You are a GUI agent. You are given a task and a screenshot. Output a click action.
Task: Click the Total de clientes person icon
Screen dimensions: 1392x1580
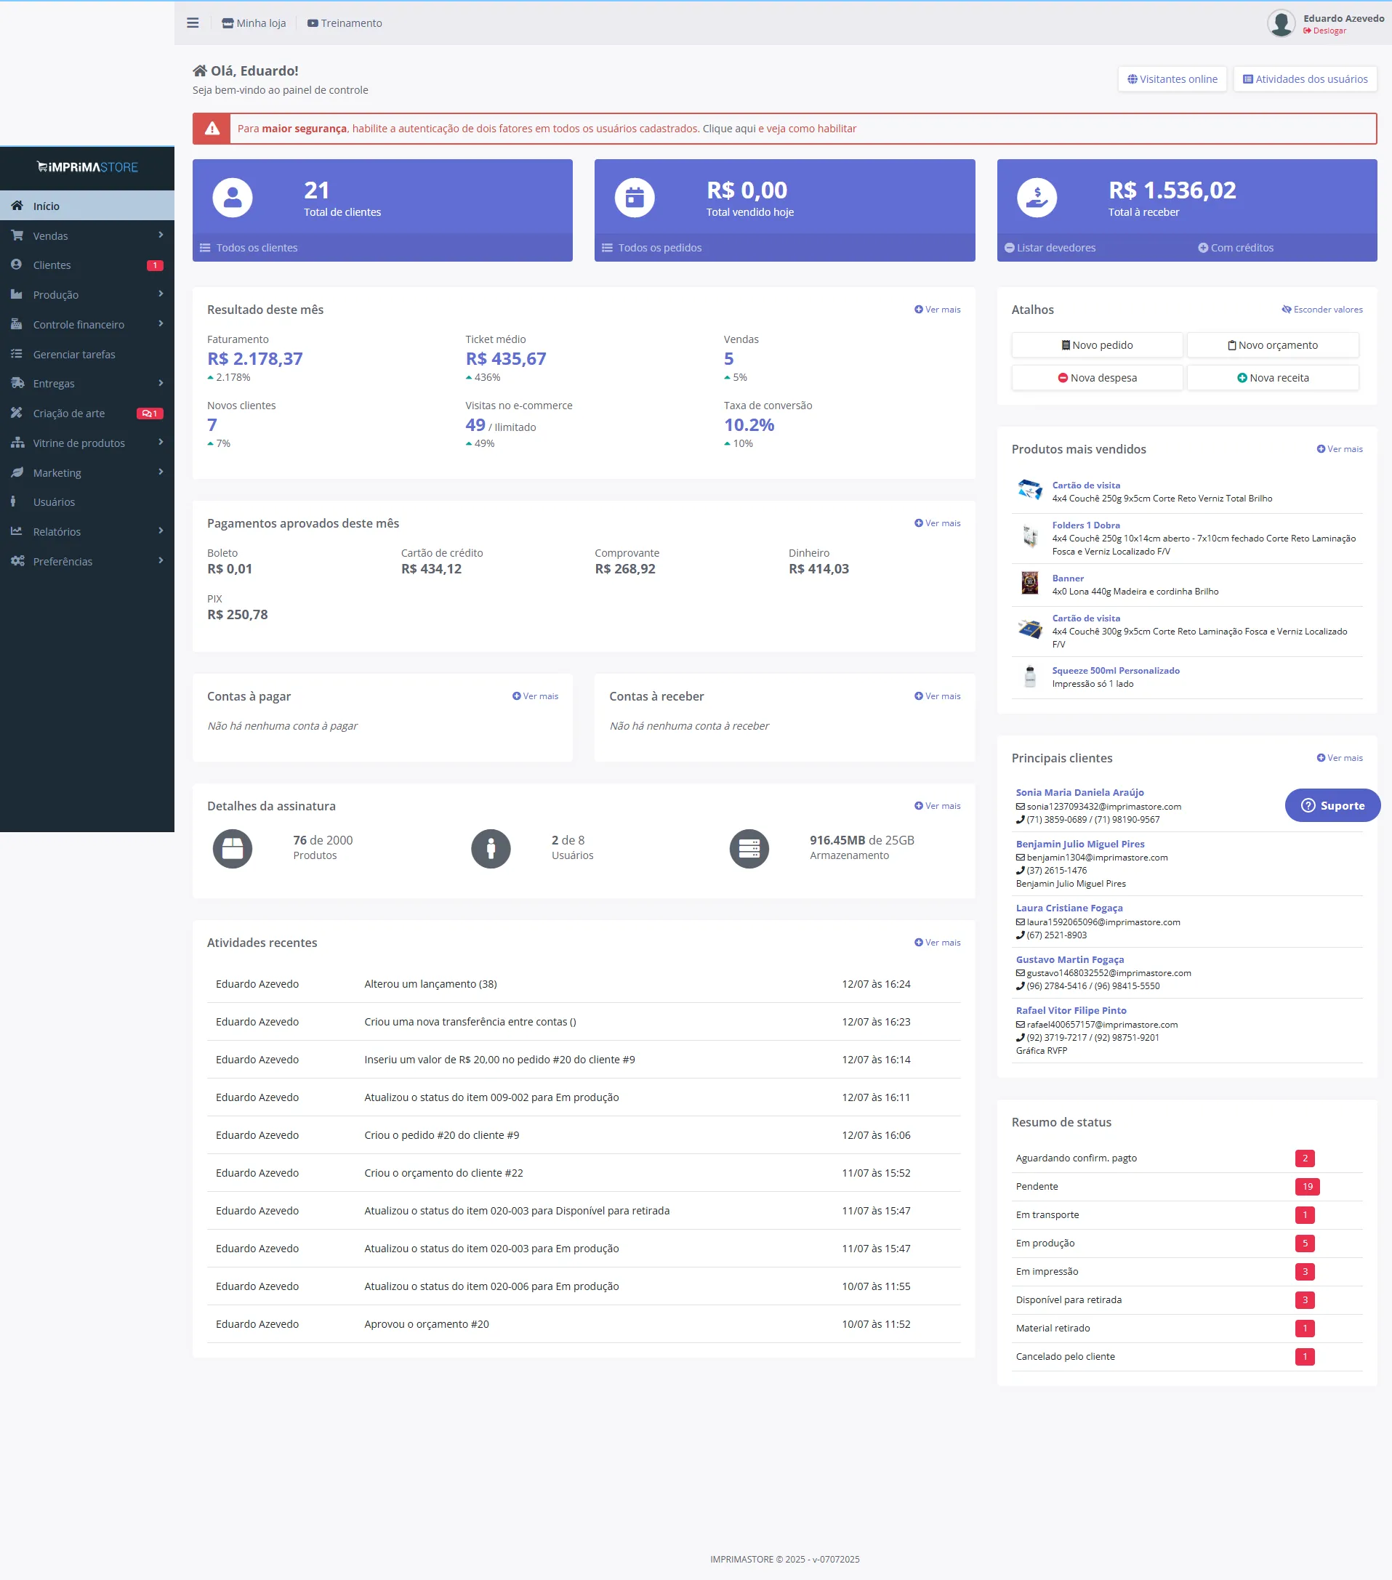tap(232, 198)
